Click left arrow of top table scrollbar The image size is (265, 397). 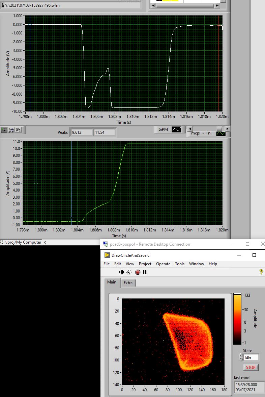(153, 5)
